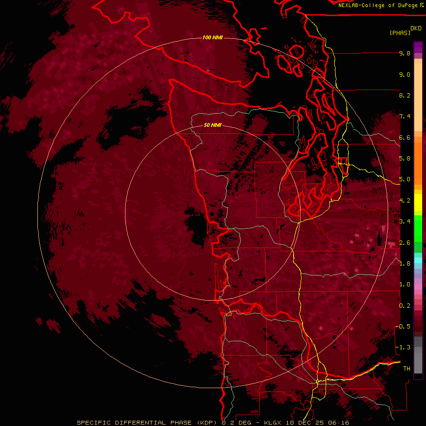Viewport: 426px width, 426px height.
Task: Select the 4.2 value on the scale
Action: coord(405,201)
